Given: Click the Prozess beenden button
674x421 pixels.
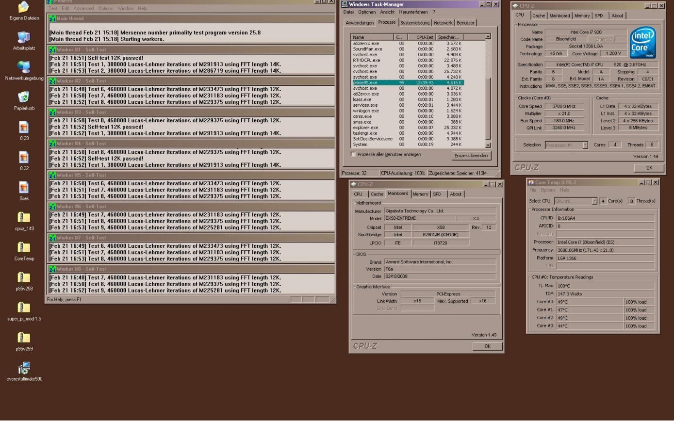Looking at the screenshot, I should tap(471, 156).
